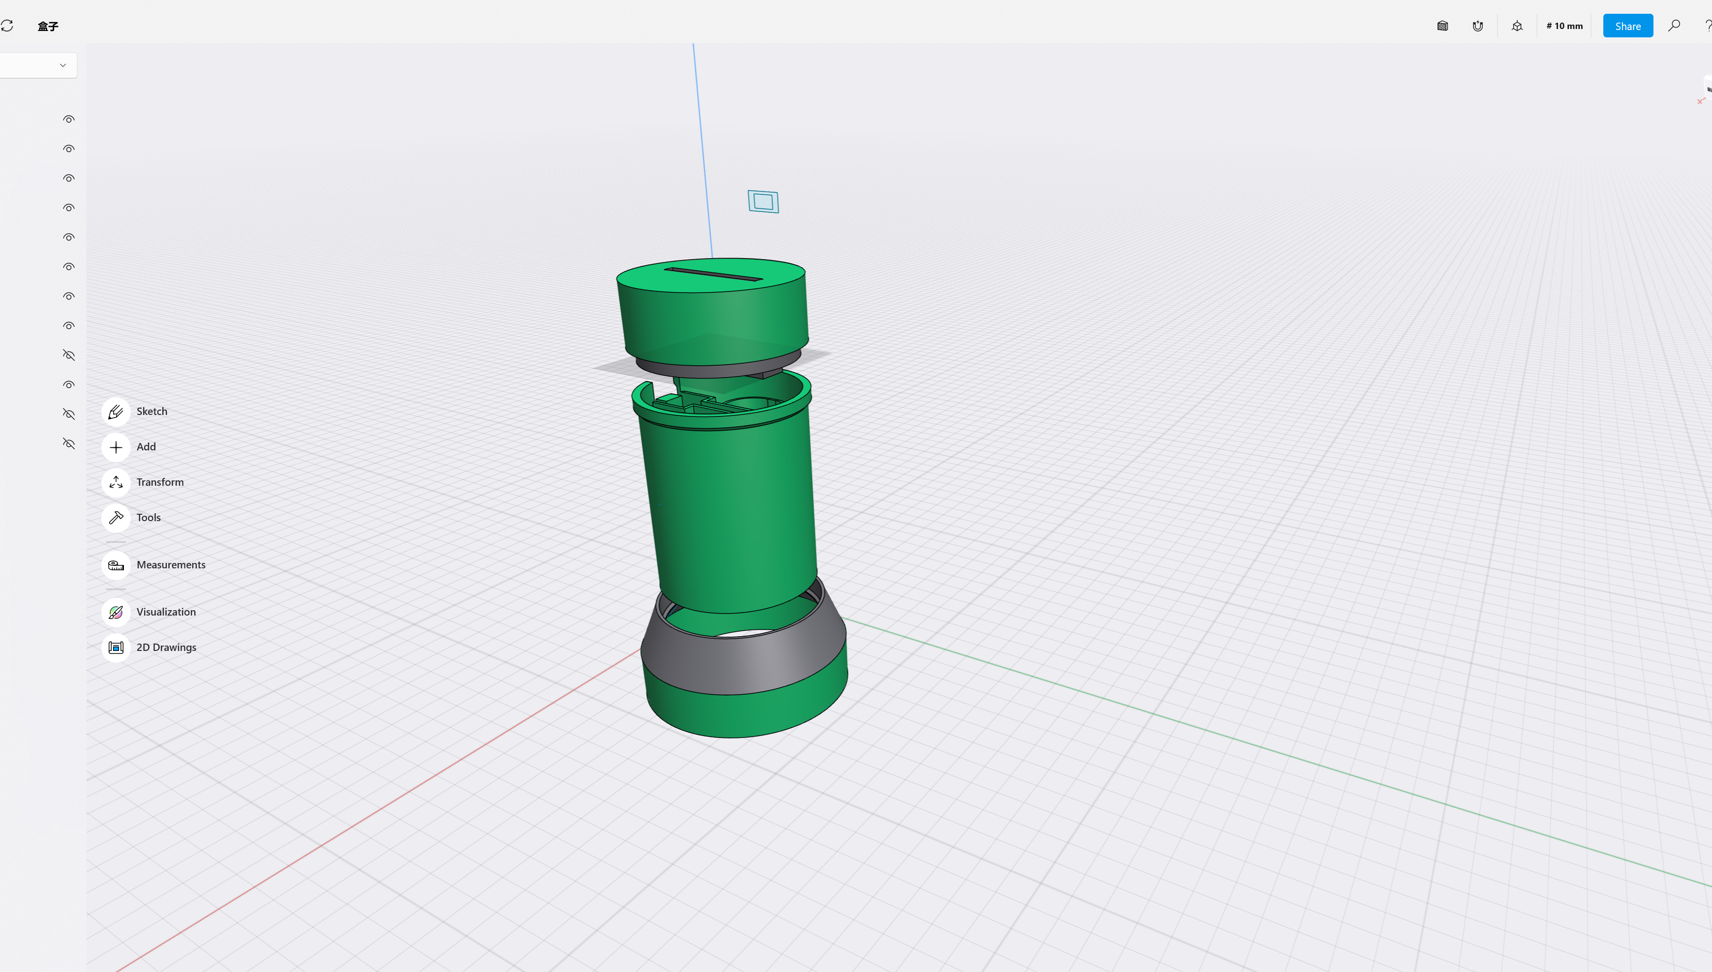Hide the first item via eye icon
1712x972 pixels.
(x=69, y=119)
